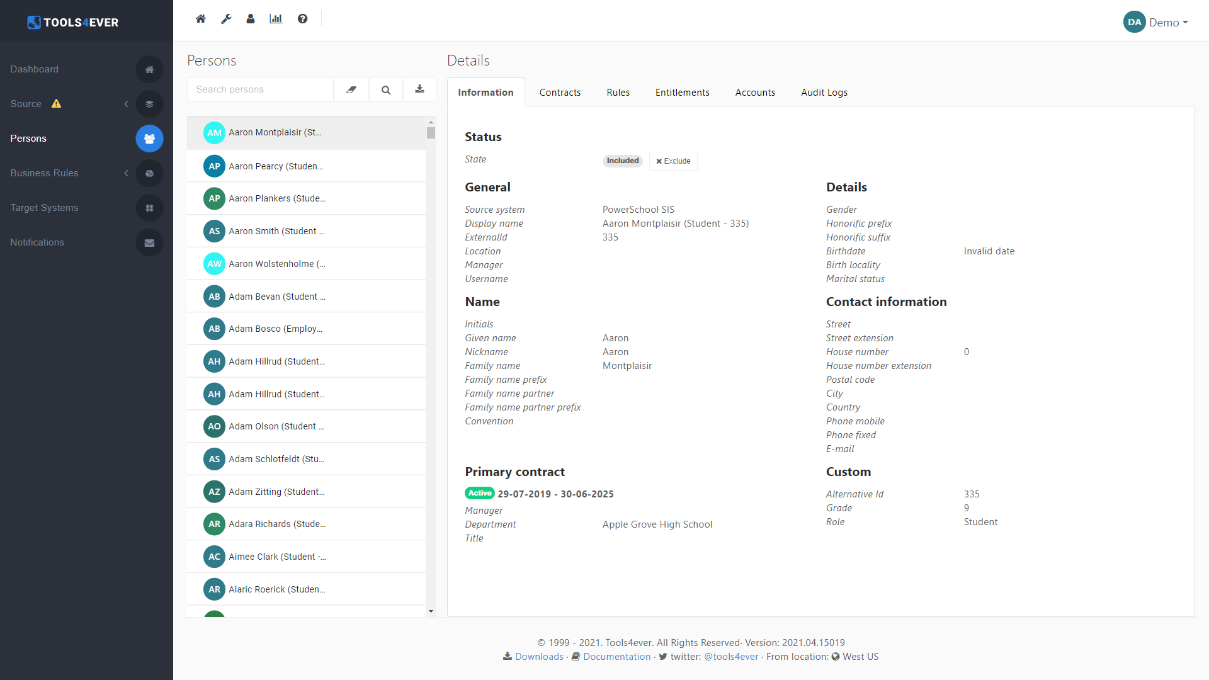Click the magnifier search persons button
Image resolution: width=1209 pixels, height=680 pixels.
point(386,90)
